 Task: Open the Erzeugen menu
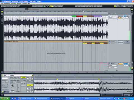pyautogui.click(x=13, y=3)
